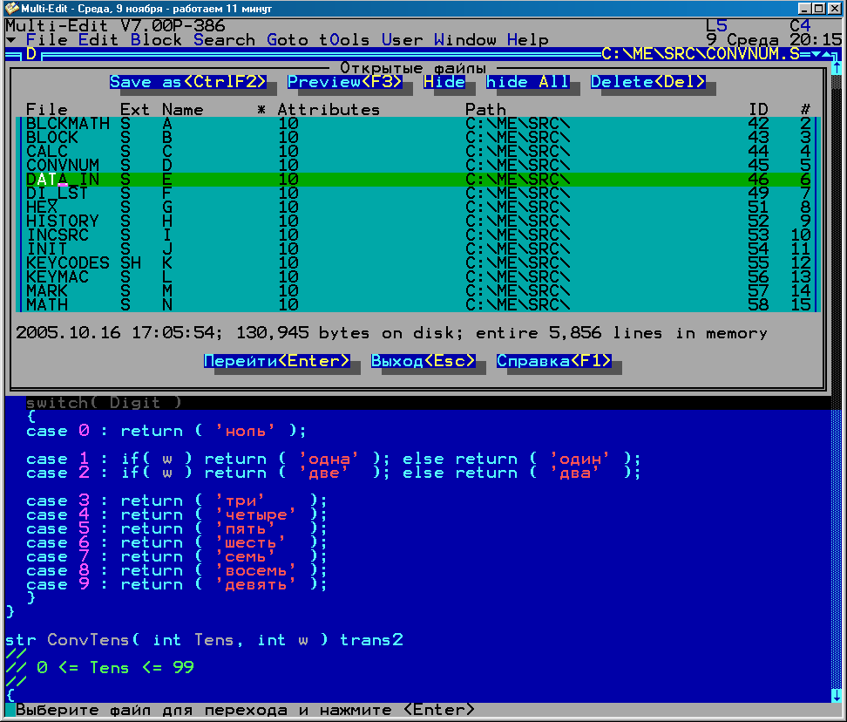Select the KEYCODES file row
Screen dimensions: 847x722
click(68, 263)
